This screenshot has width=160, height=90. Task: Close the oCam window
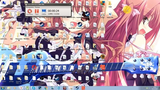(x=70, y=4)
